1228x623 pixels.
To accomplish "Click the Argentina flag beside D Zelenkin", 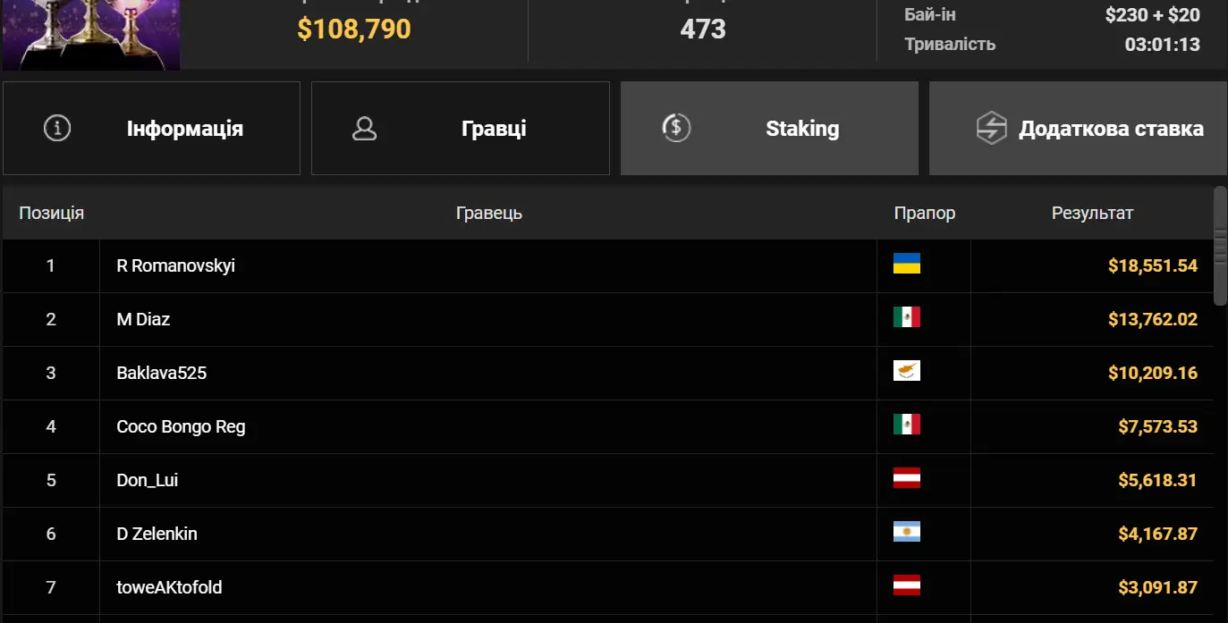I will click(x=906, y=532).
